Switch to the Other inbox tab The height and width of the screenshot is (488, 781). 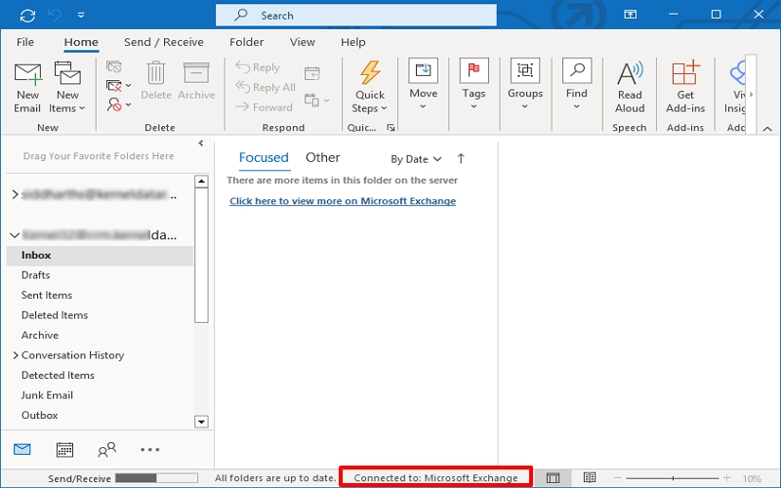(x=322, y=157)
